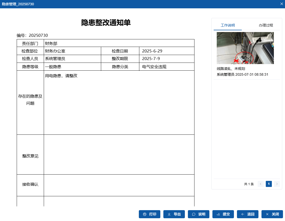
Task: Click the 用电隐患，请整改 description text
Action: pos(61,76)
